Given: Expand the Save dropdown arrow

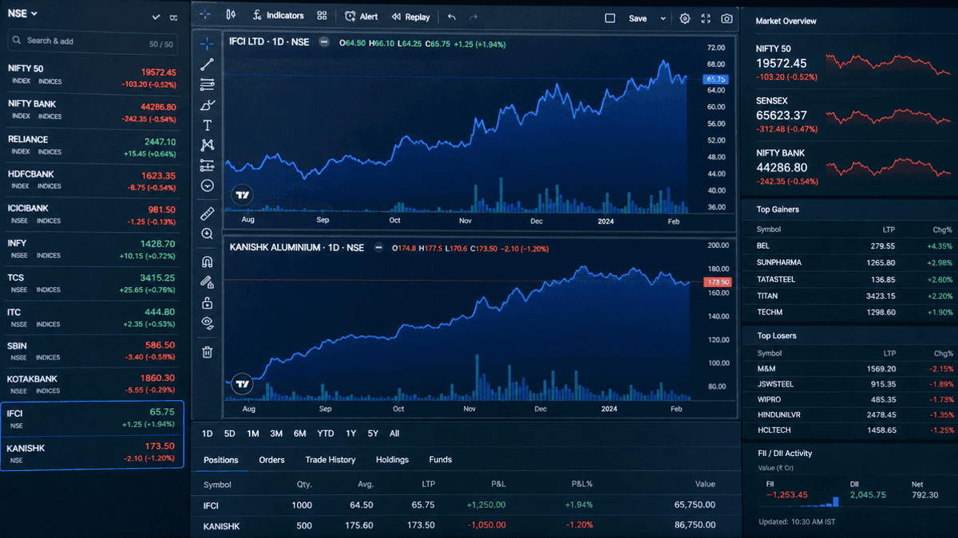Looking at the screenshot, I should tap(663, 18).
